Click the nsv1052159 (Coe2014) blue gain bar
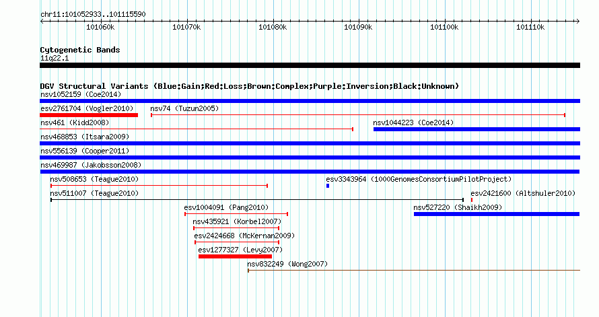Screen dimensions: 599x317 (310, 101)
